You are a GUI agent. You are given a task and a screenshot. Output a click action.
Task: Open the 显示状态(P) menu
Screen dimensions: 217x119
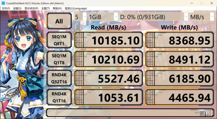(31, 8)
